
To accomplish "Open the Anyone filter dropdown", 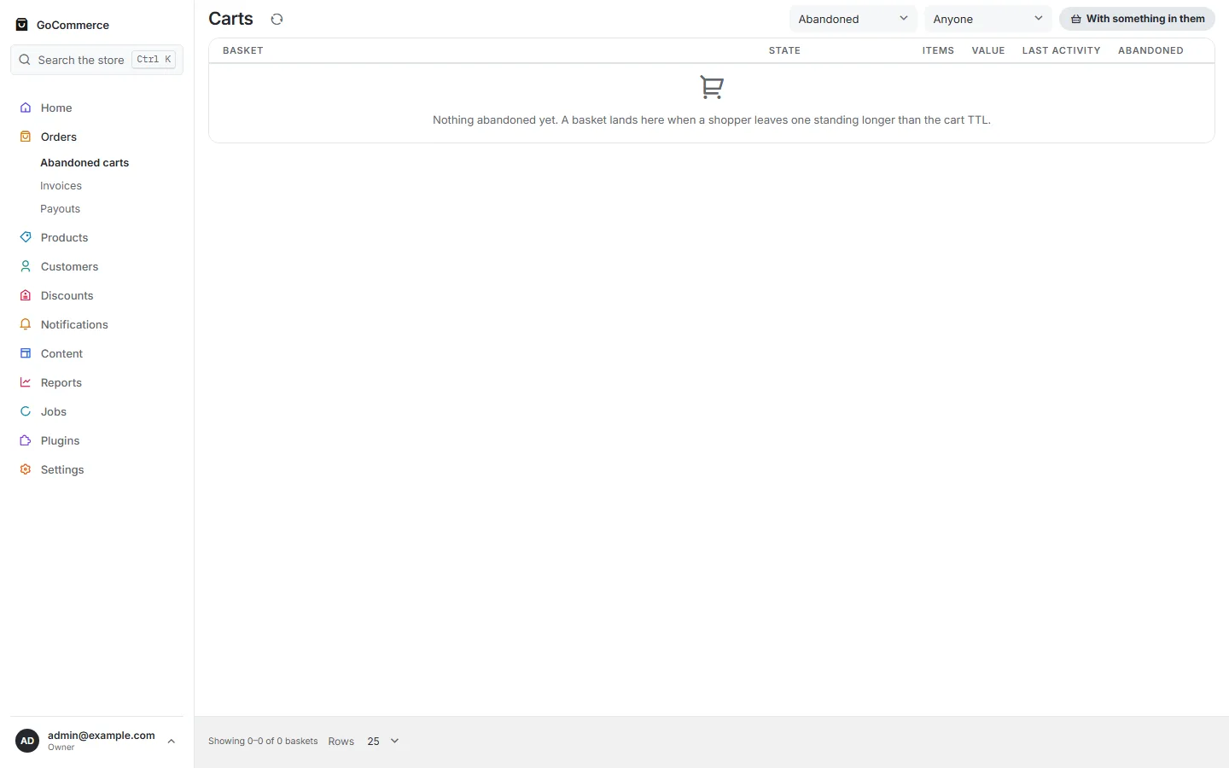I will pyautogui.click(x=987, y=19).
